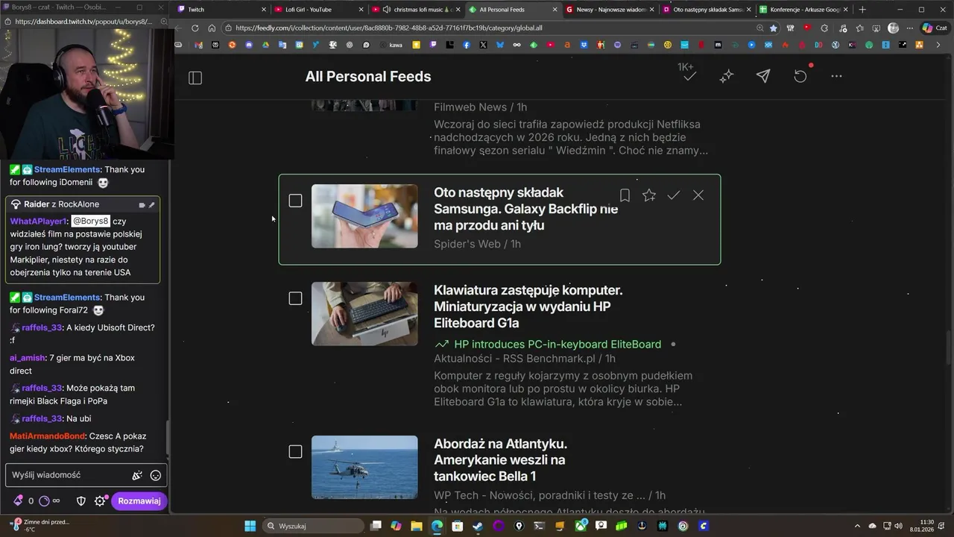Open 'Oto następny składak Samsunga' headline
Screen dimensions: 954x537
coord(526,209)
